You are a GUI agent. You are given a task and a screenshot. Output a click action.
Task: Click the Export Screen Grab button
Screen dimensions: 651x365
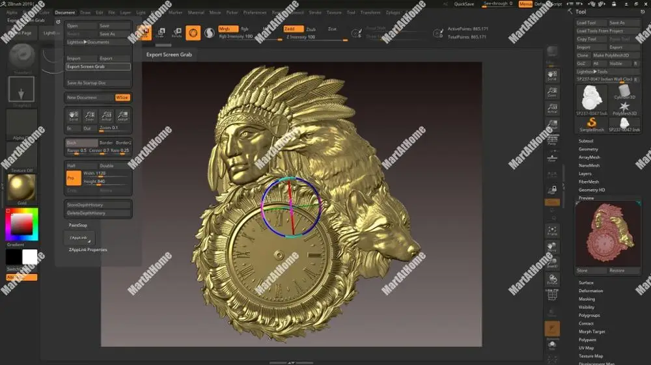[x=98, y=66]
